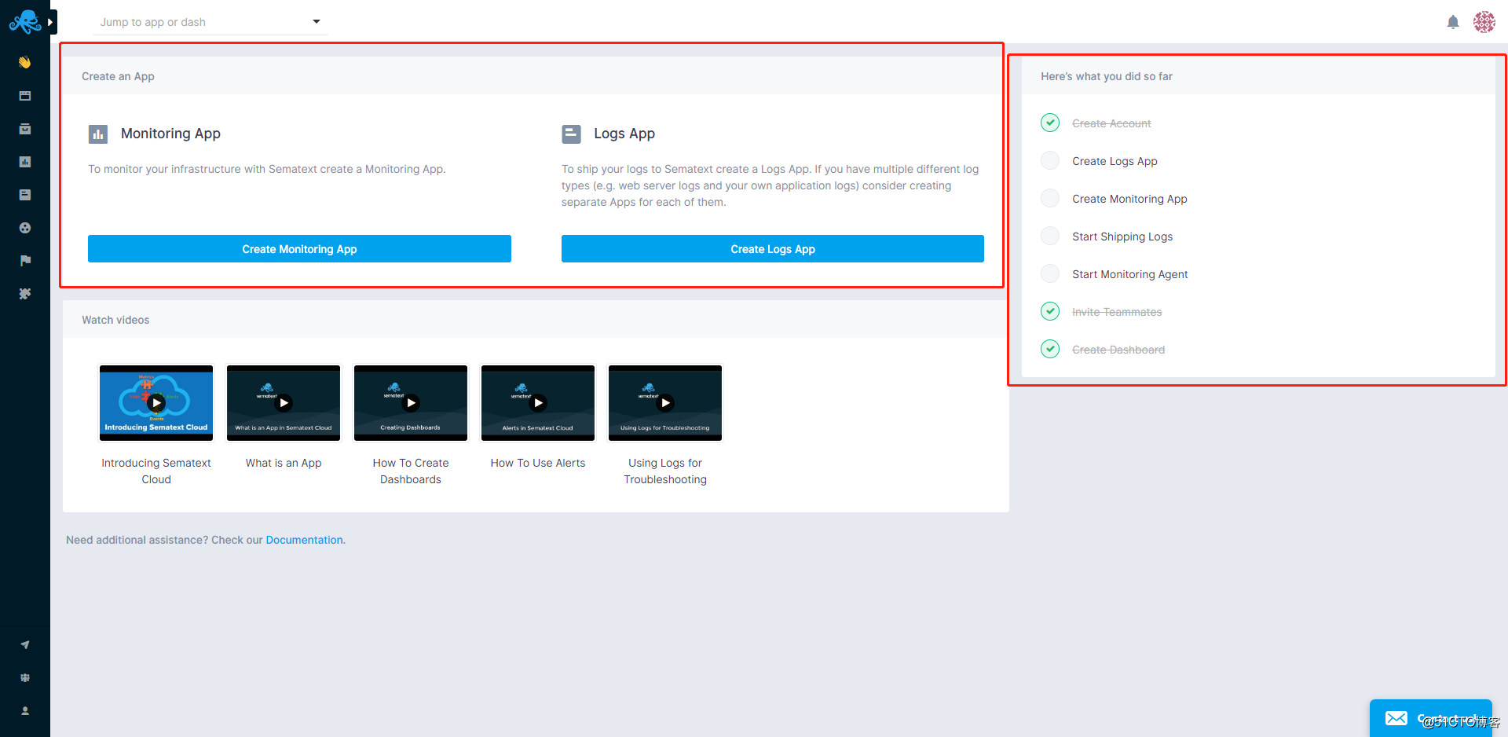Screen dimensions: 1508x737
Task: Click the Logs App document icon
Action: pyautogui.click(x=571, y=134)
